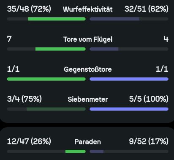Image resolution: width=174 pixels, height=160 pixels.
Task: Select the full purple Gegenstoßtore bar
Action: [129, 79]
